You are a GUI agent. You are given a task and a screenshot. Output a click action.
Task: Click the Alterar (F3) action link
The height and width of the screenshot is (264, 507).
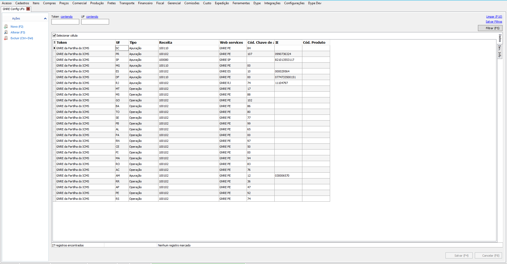point(18,32)
